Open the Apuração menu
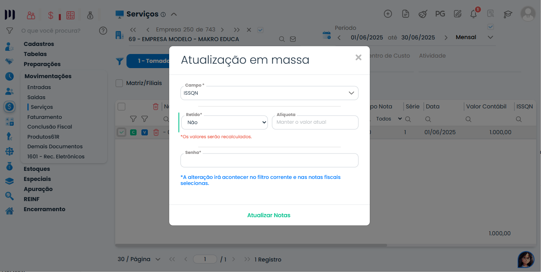Screen dimensions: 541x272 click(38, 189)
